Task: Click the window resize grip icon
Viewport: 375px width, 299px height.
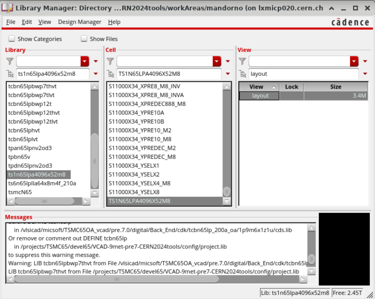Action: (x=370, y=295)
